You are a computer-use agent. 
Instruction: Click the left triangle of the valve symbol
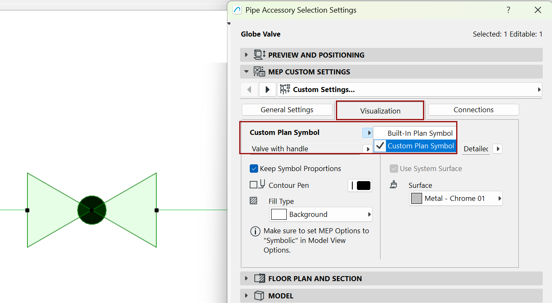pos(53,210)
